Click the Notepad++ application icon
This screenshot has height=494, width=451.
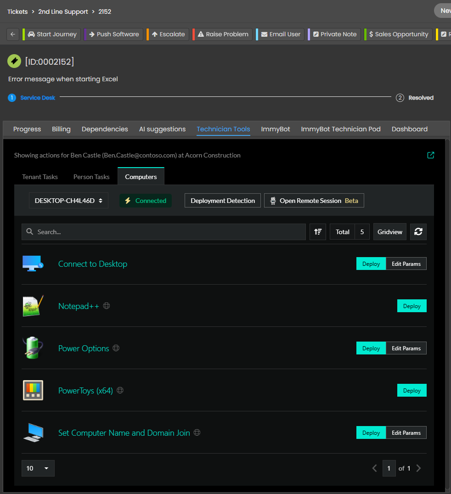[33, 306]
